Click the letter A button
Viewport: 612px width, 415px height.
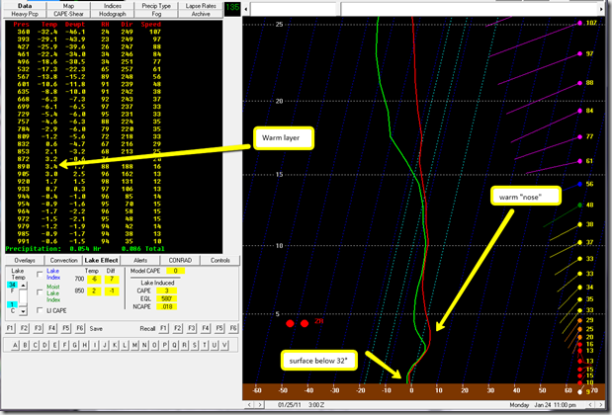tap(13, 345)
